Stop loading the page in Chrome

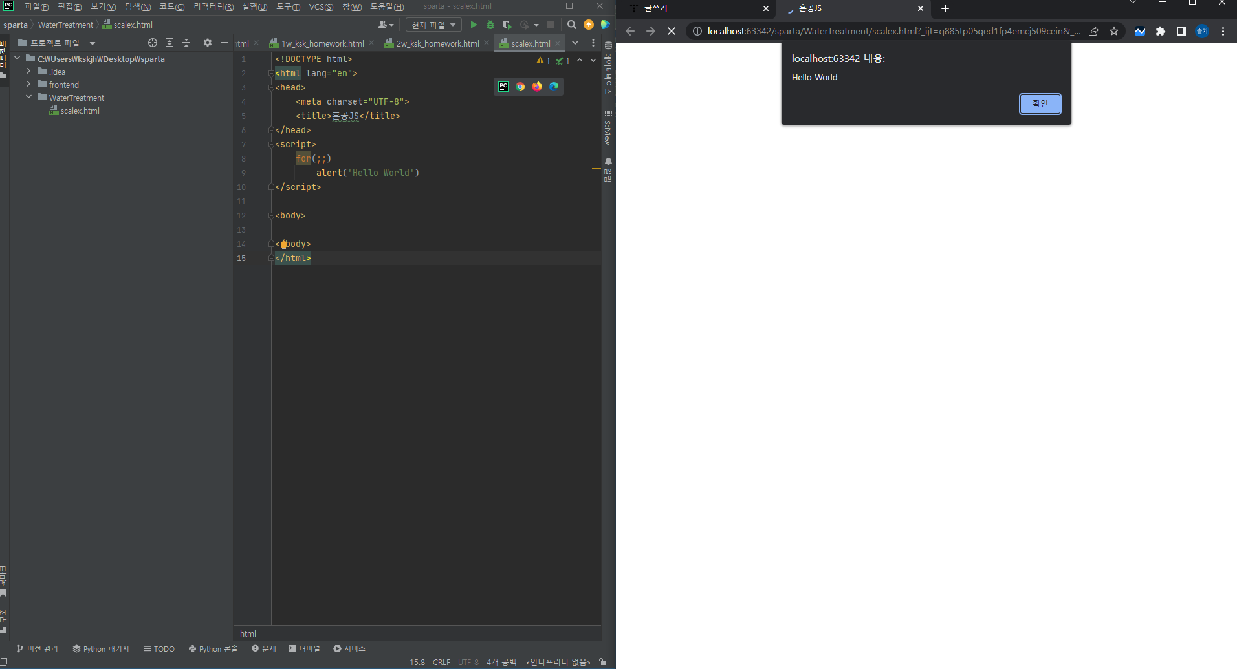coord(672,31)
